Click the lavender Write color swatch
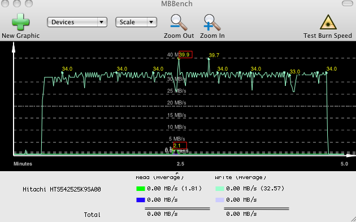The width and height of the screenshot is (356, 222). (220, 200)
